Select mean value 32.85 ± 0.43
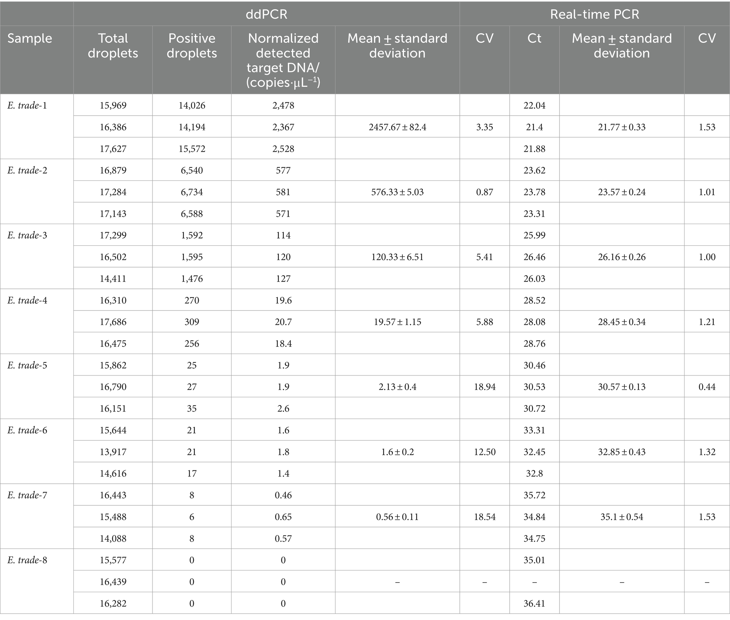The image size is (730, 620). pos(622,452)
